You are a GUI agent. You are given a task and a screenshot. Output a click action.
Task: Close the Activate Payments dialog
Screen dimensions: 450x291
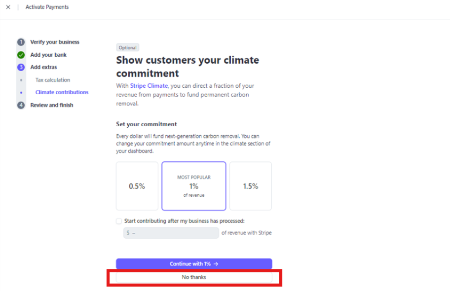coord(8,7)
